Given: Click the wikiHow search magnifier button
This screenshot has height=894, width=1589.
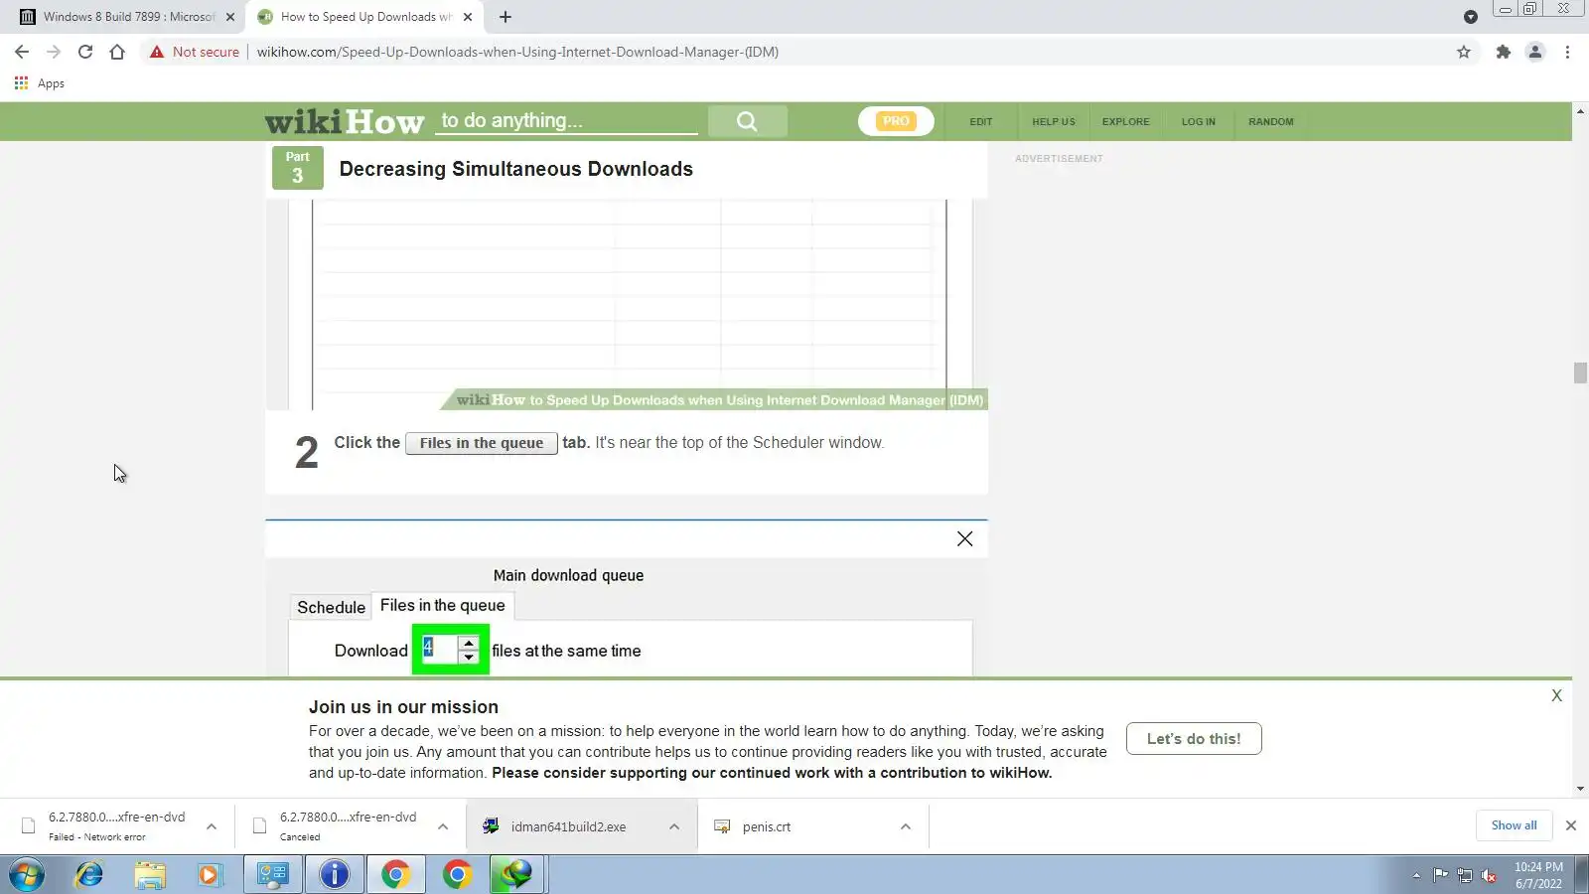Looking at the screenshot, I should (747, 121).
